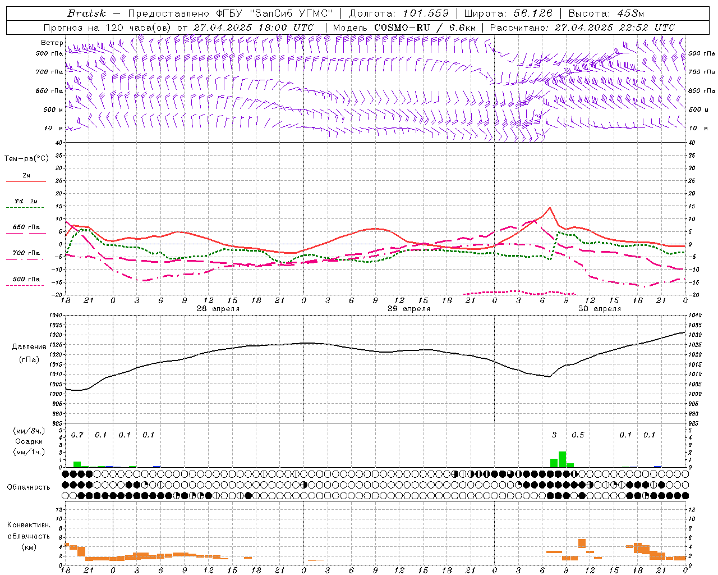
Task: Click the '850 гПа' label in the temperature legend
Action: coord(26,227)
